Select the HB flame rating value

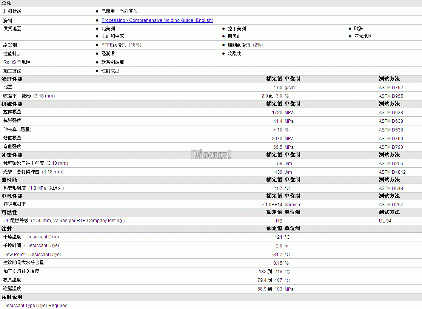click(279, 221)
